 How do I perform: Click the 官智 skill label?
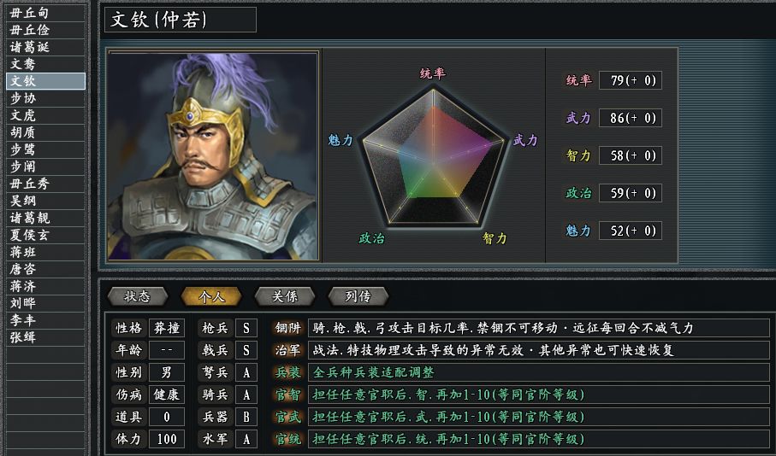pyautogui.click(x=286, y=395)
